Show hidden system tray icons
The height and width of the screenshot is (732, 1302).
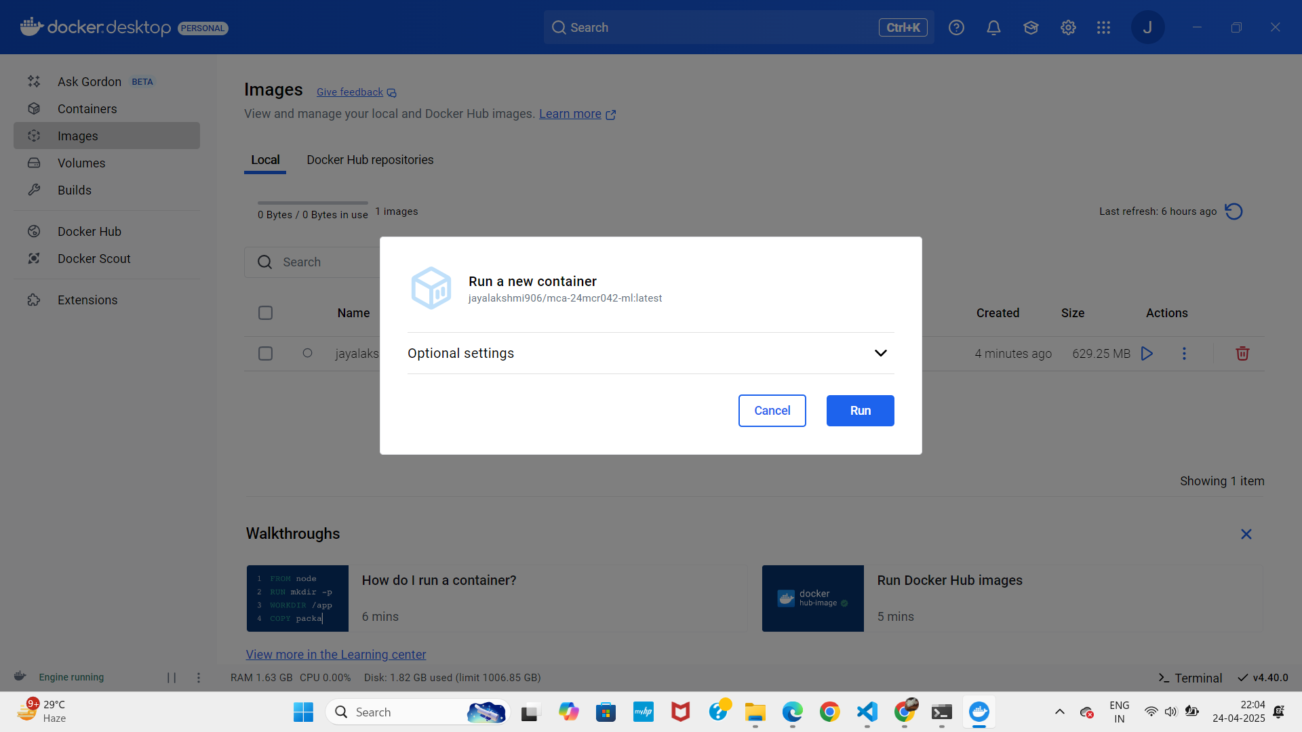pos(1059,712)
